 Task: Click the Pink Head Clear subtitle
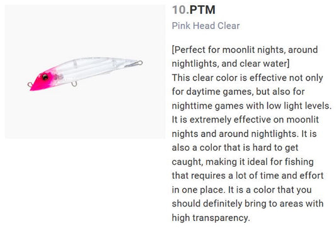click(206, 26)
